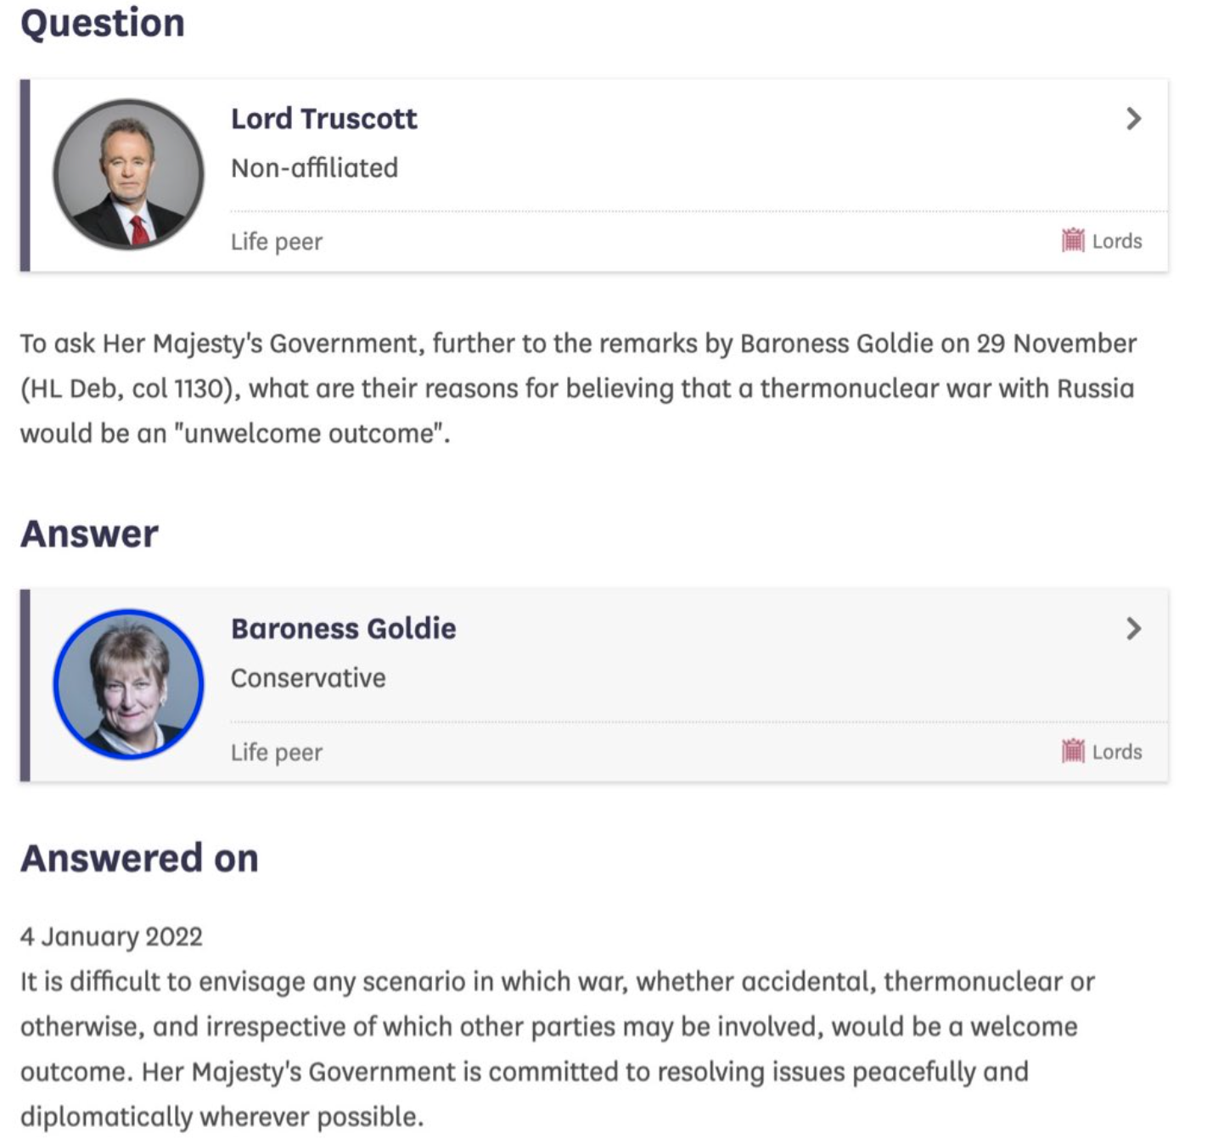This screenshot has height=1144, width=1207.
Task: Click the Answered on heading
Action: coord(140,858)
